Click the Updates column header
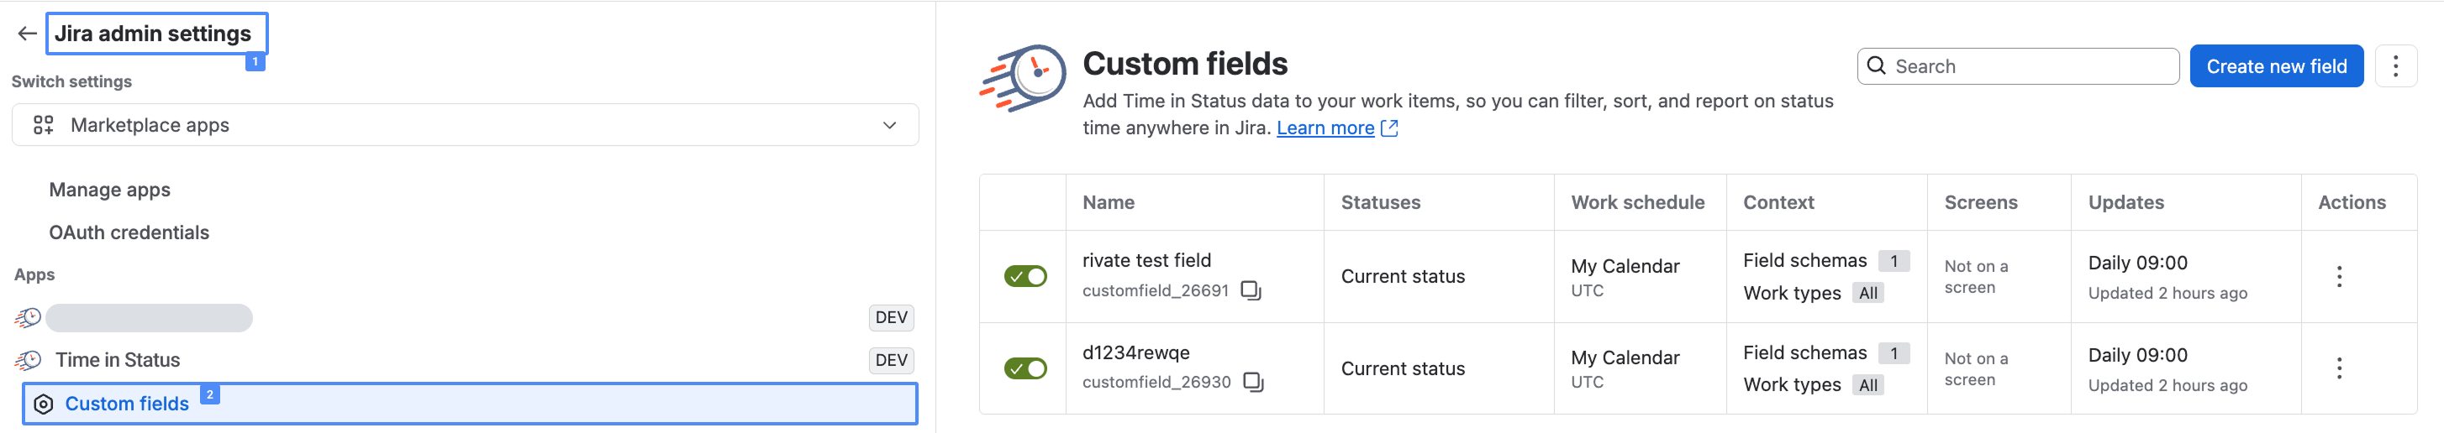The image size is (2444, 433). 2125,203
